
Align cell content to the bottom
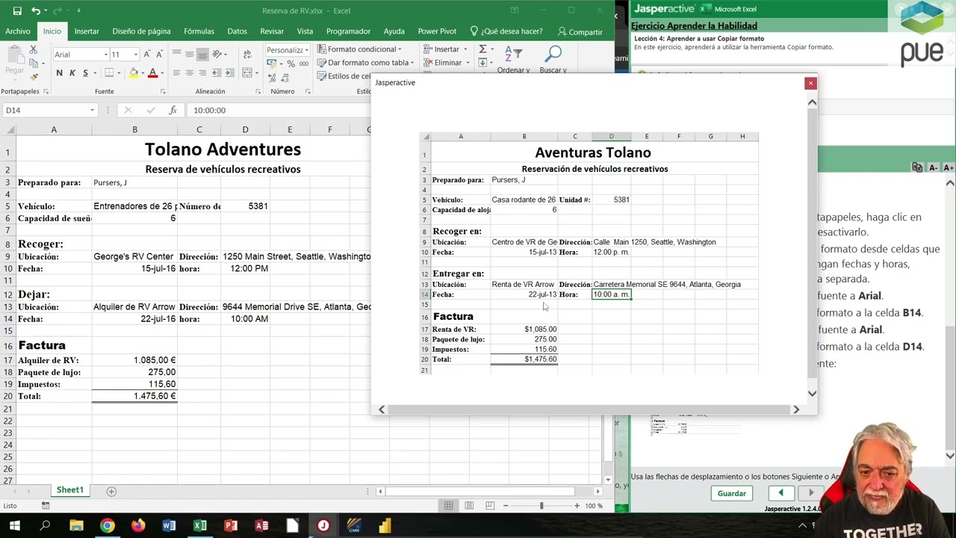[x=202, y=54]
